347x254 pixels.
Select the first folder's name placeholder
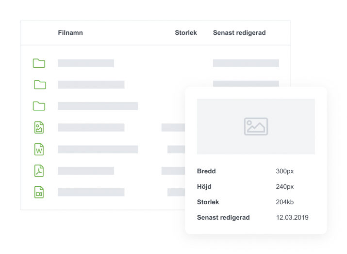(86, 63)
